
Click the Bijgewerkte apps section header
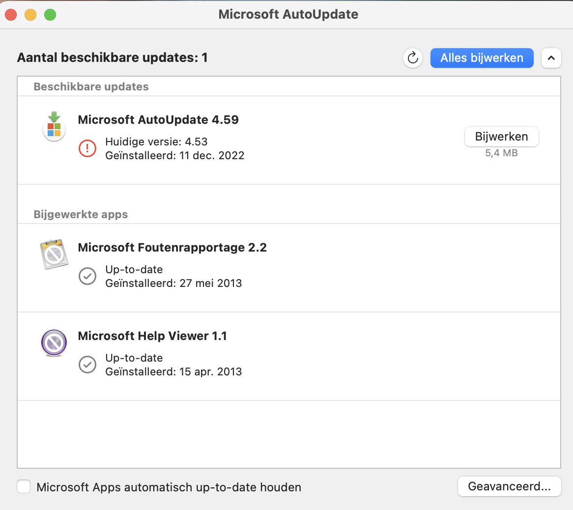pyautogui.click(x=81, y=215)
